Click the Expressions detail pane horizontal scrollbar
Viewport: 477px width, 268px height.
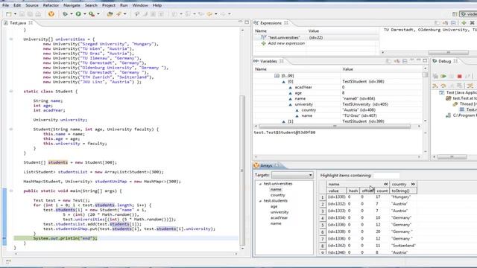coord(448,52)
